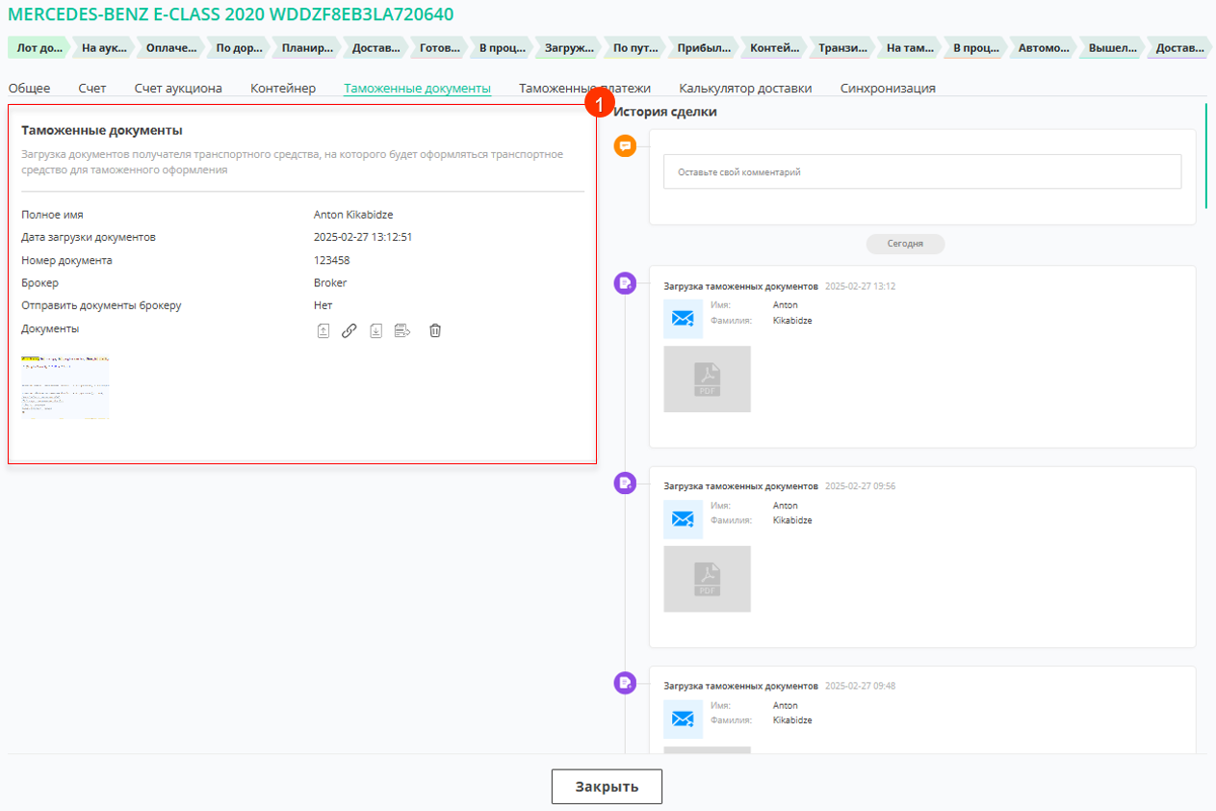Click the chain link icon in Документы row
Viewport: 1216px width, 811px height.
[x=349, y=330]
